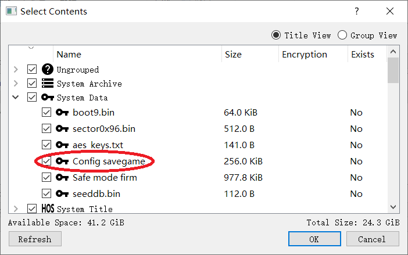Expand the System Archive node
The height and width of the screenshot is (255, 408).
(x=16, y=84)
